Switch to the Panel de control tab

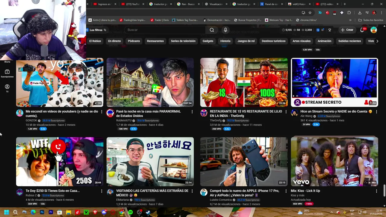tap(271, 4)
